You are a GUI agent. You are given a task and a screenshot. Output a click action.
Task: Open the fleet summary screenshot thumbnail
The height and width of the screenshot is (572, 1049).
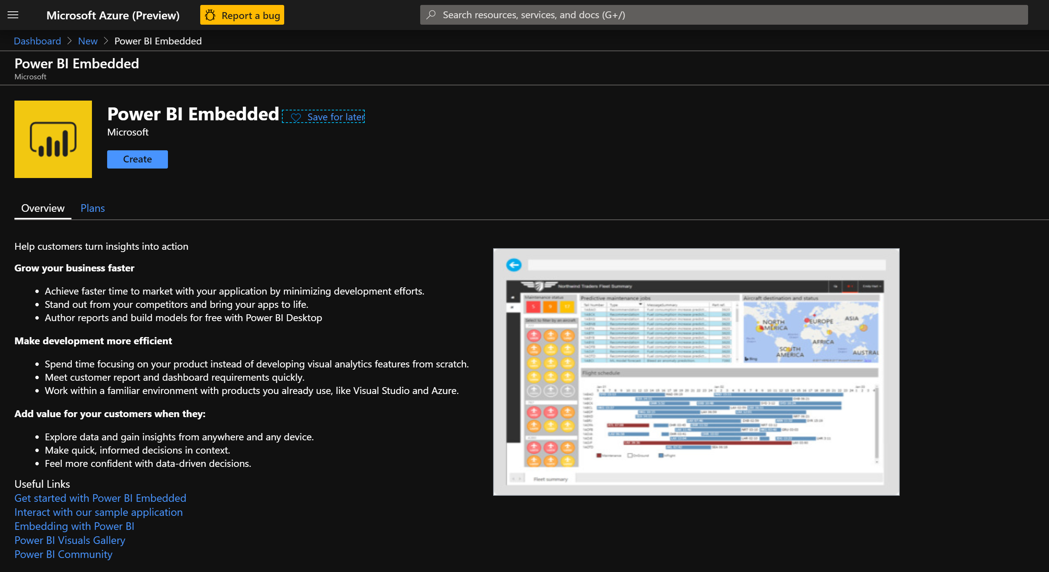696,372
